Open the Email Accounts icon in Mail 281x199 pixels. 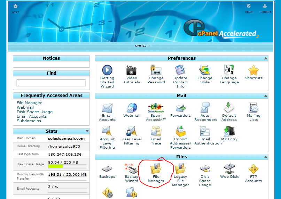(x=107, y=108)
